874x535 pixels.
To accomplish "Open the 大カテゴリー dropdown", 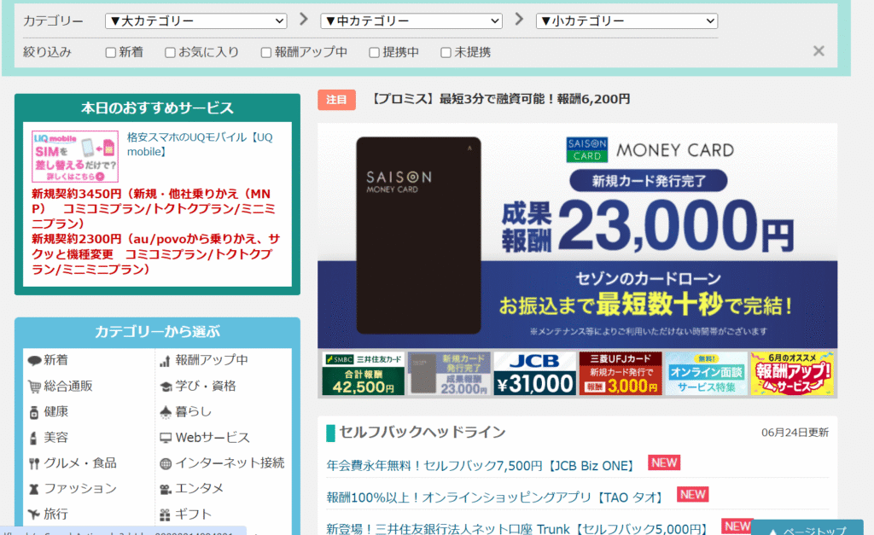I will [196, 21].
